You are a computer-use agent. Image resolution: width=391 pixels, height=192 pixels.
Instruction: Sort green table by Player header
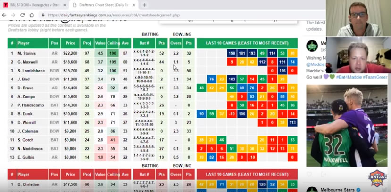(x=33, y=43)
